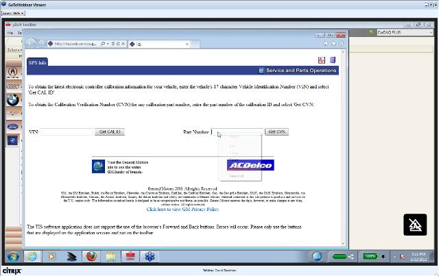Click the taskbar clock
This screenshot has height=276, width=439.
(418, 257)
